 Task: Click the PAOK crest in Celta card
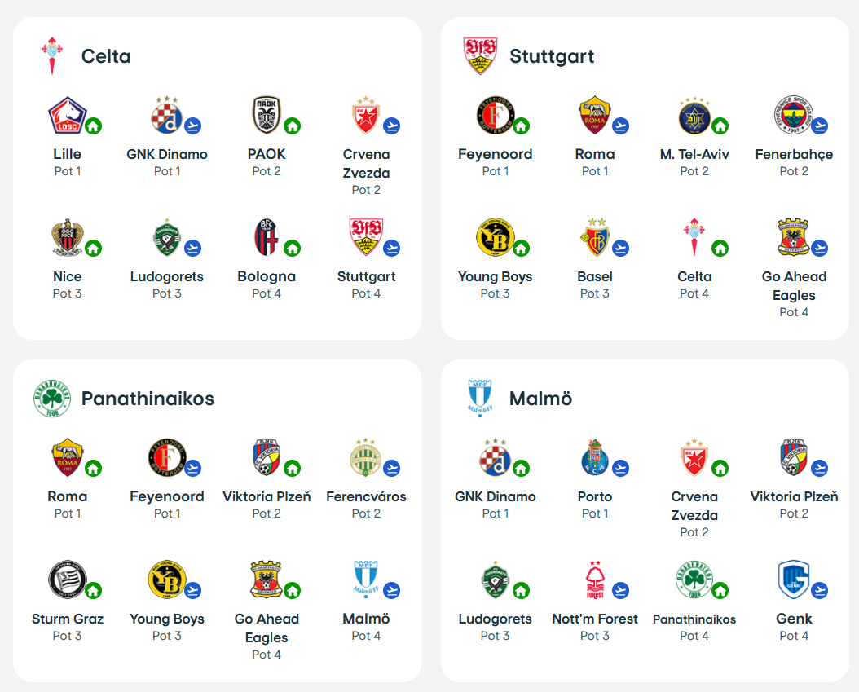267,116
